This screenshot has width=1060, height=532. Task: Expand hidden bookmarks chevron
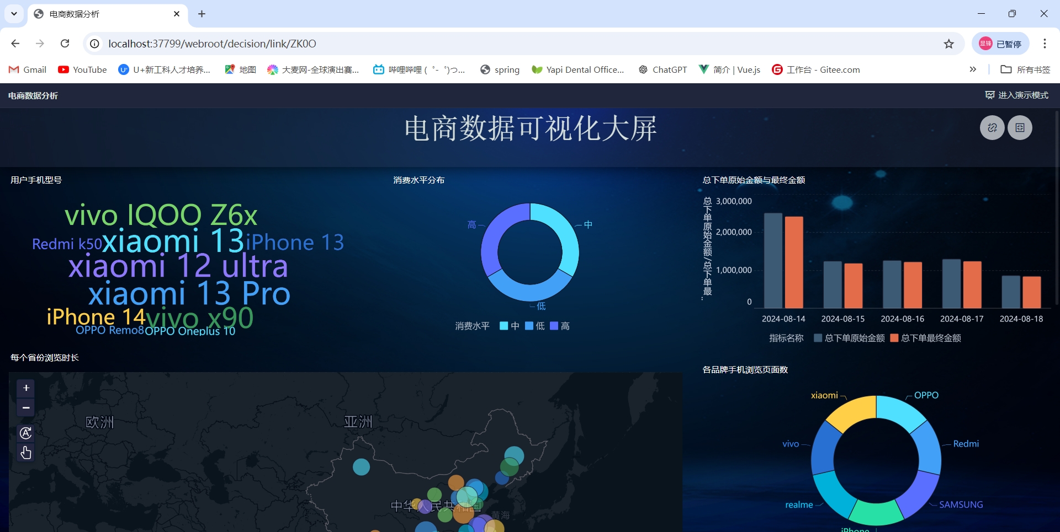(973, 69)
